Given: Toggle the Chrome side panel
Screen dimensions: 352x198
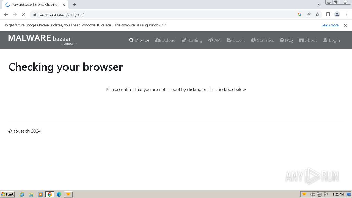Looking at the screenshot, I should pyautogui.click(x=328, y=14).
